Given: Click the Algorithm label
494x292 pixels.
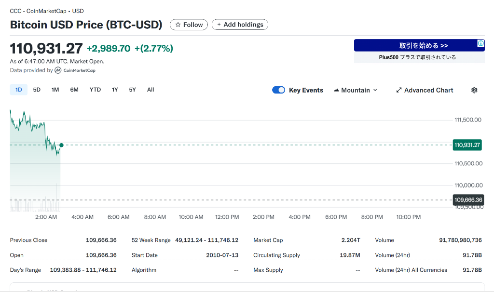Looking at the screenshot, I should pos(144,270).
